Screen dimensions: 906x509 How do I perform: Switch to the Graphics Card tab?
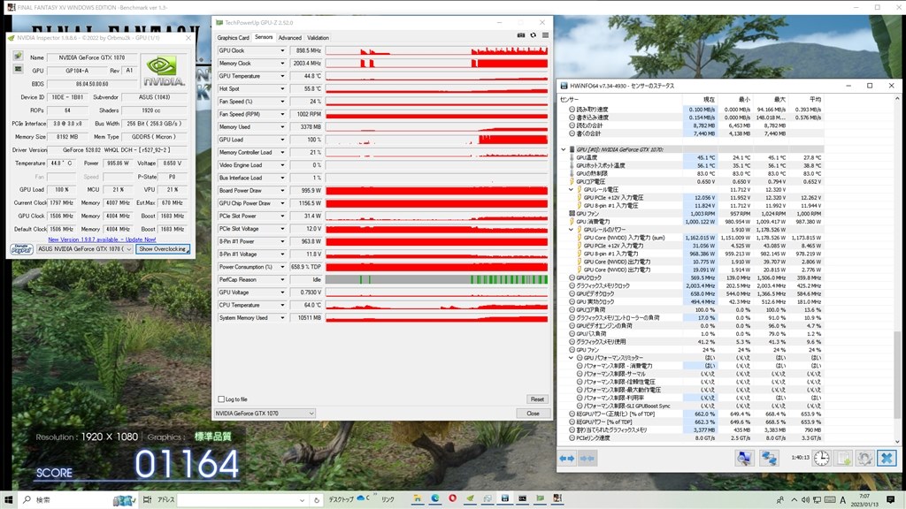(x=233, y=37)
